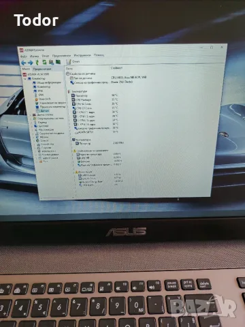The height and width of the screenshot is (327, 245).
Task: Select the DMI tree item
Action: (39, 91)
